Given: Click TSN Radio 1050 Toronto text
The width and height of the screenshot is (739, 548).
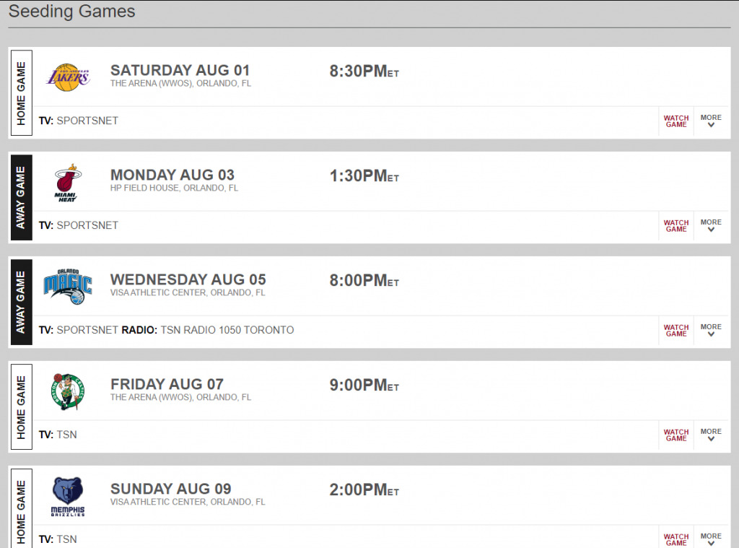Looking at the screenshot, I should 227,330.
